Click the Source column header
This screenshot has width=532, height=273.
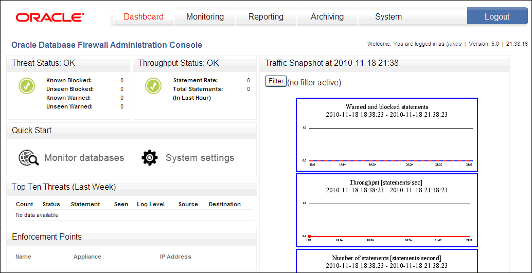188,204
